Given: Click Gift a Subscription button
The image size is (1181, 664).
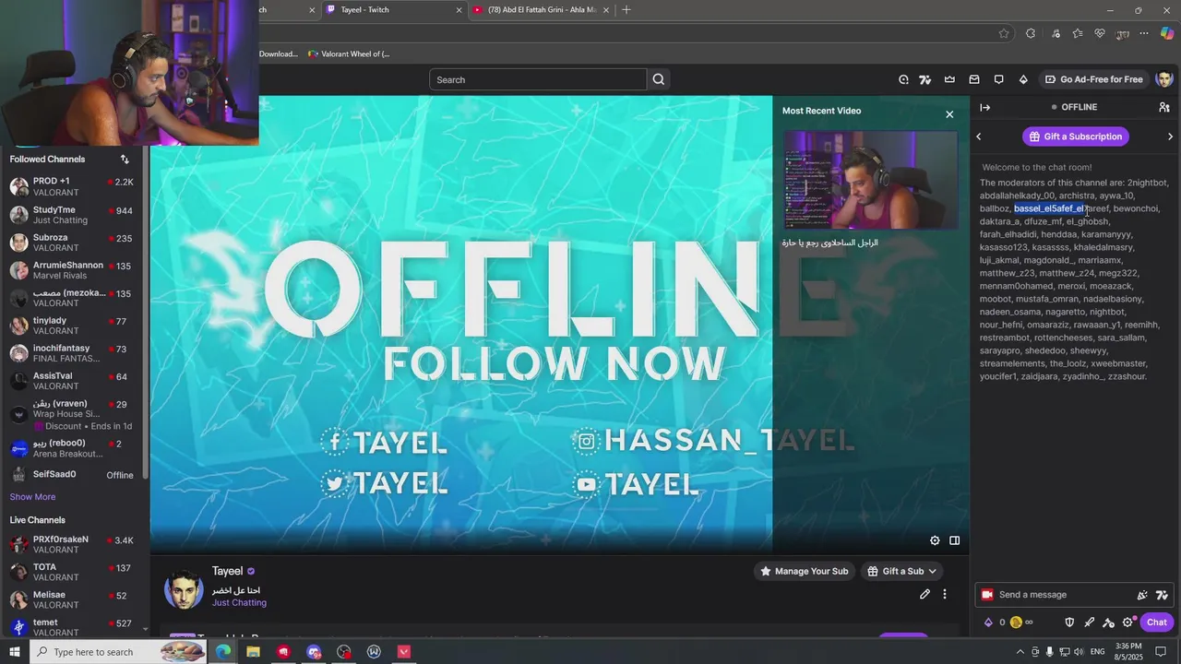Looking at the screenshot, I should 1076,136.
